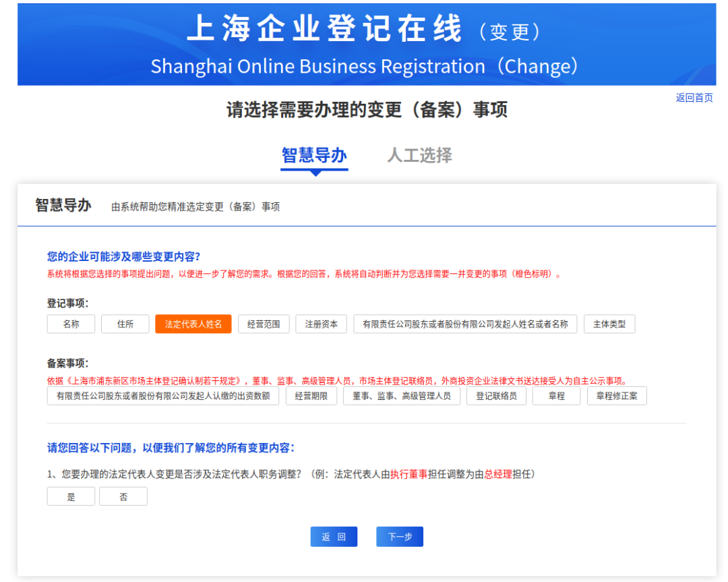The image size is (728, 582).
Task: Click the red 依据《上海市浦东新区市场主体登记确认制若干规定》 note
Action: point(338,381)
